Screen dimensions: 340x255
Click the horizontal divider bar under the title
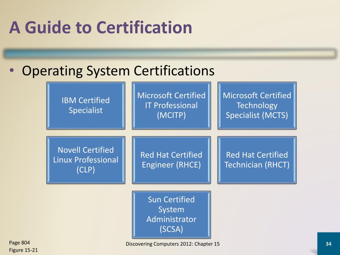[x=170, y=54]
